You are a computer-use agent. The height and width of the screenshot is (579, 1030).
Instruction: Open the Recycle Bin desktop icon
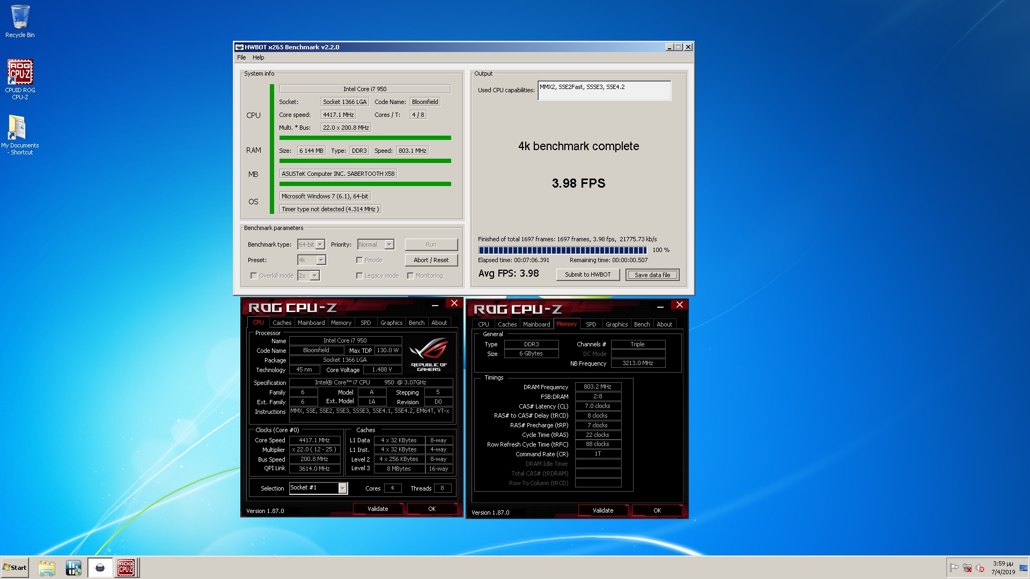(20, 21)
